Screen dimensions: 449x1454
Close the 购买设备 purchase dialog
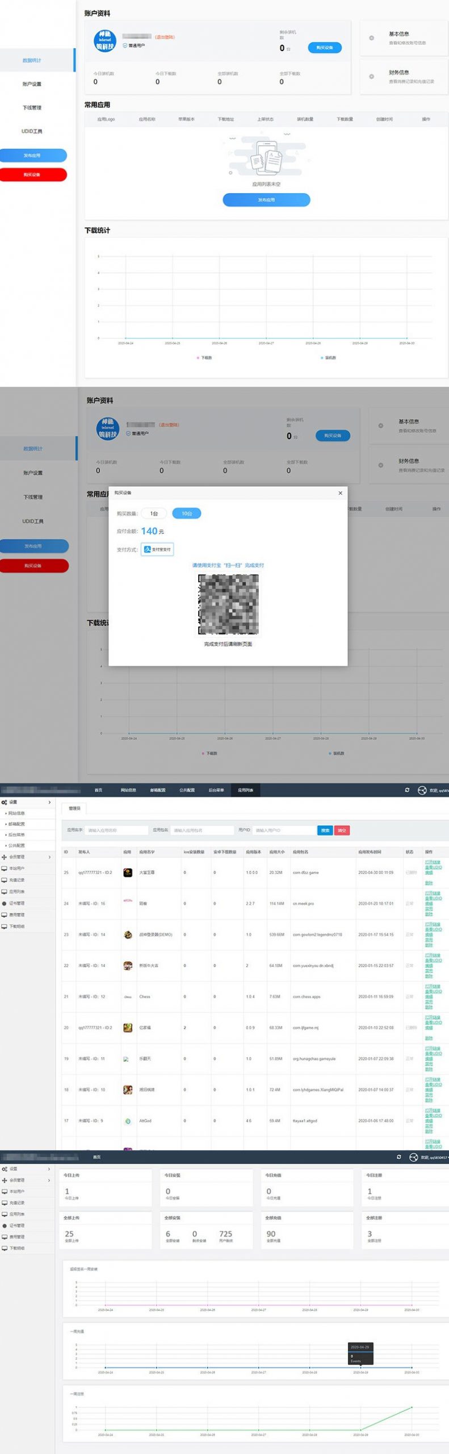[x=341, y=493]
